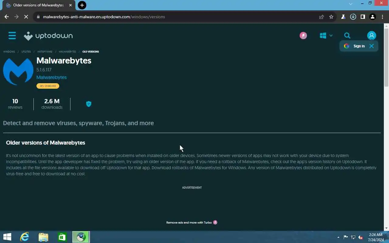Open the network tray icon
The width and height of the screenshot is (389, 243).
pyautogui.click(x=353, y=237)
